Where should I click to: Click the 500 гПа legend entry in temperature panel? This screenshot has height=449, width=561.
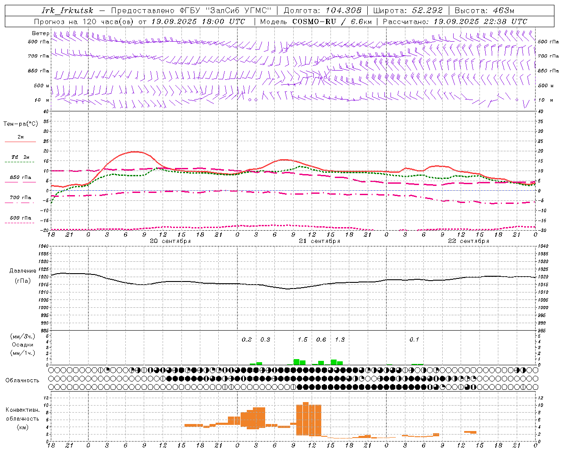(x=21, y=218)
